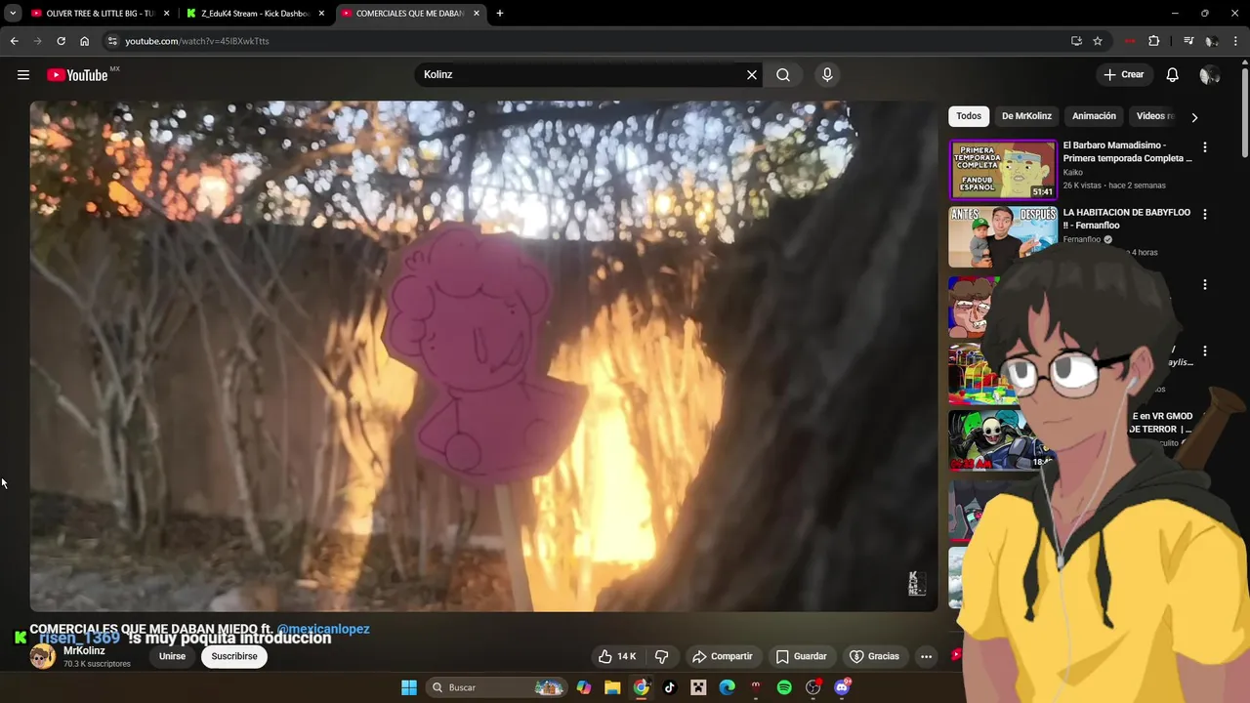1250x703 pixels.
Task: Select the De MrKolinz filter chip
Action: tap(1026, 116)
